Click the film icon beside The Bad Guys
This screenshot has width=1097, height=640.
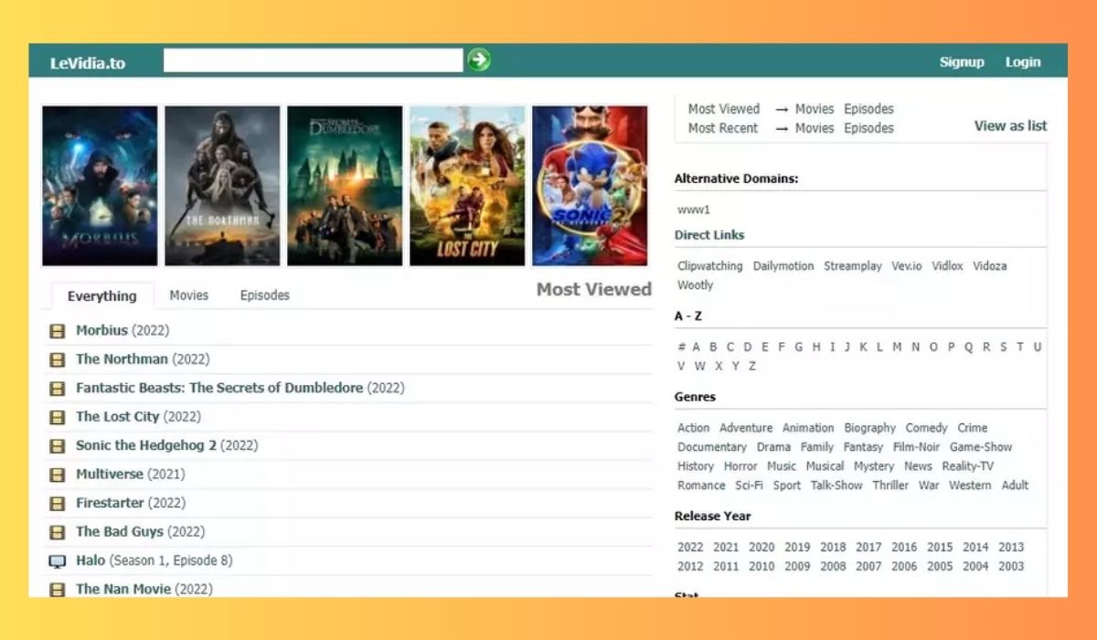pos(57,532)
